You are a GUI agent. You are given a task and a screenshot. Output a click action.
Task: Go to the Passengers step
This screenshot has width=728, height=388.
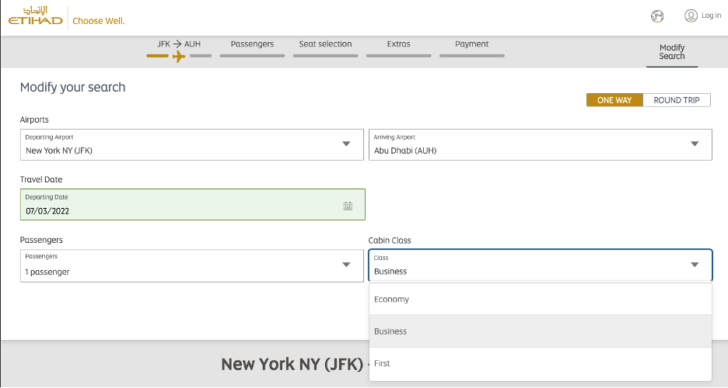[252, 44]
